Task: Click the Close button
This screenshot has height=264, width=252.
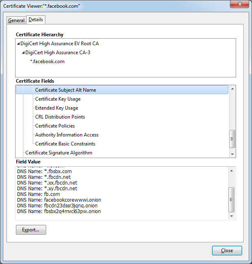Action: 227,251
